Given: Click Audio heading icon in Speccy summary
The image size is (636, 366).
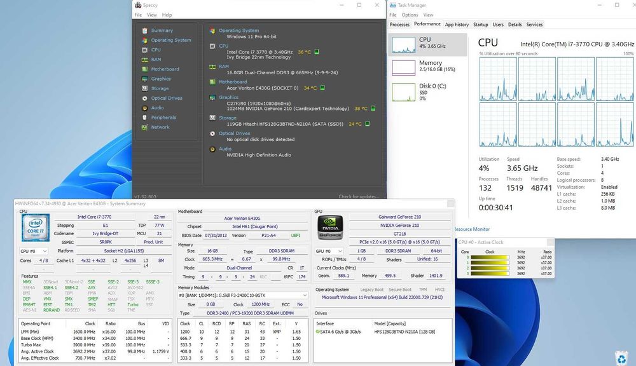Looking at the screenshot, I should pos(212,149).
